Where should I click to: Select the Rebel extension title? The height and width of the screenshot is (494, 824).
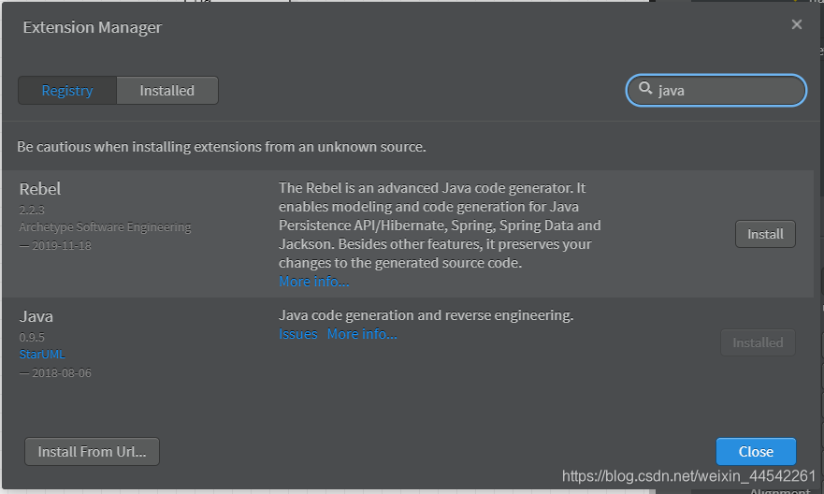coord(40,189)
